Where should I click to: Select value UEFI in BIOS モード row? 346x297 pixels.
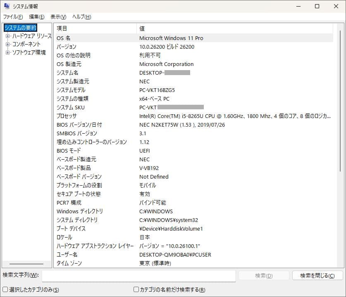coord(145,151)
